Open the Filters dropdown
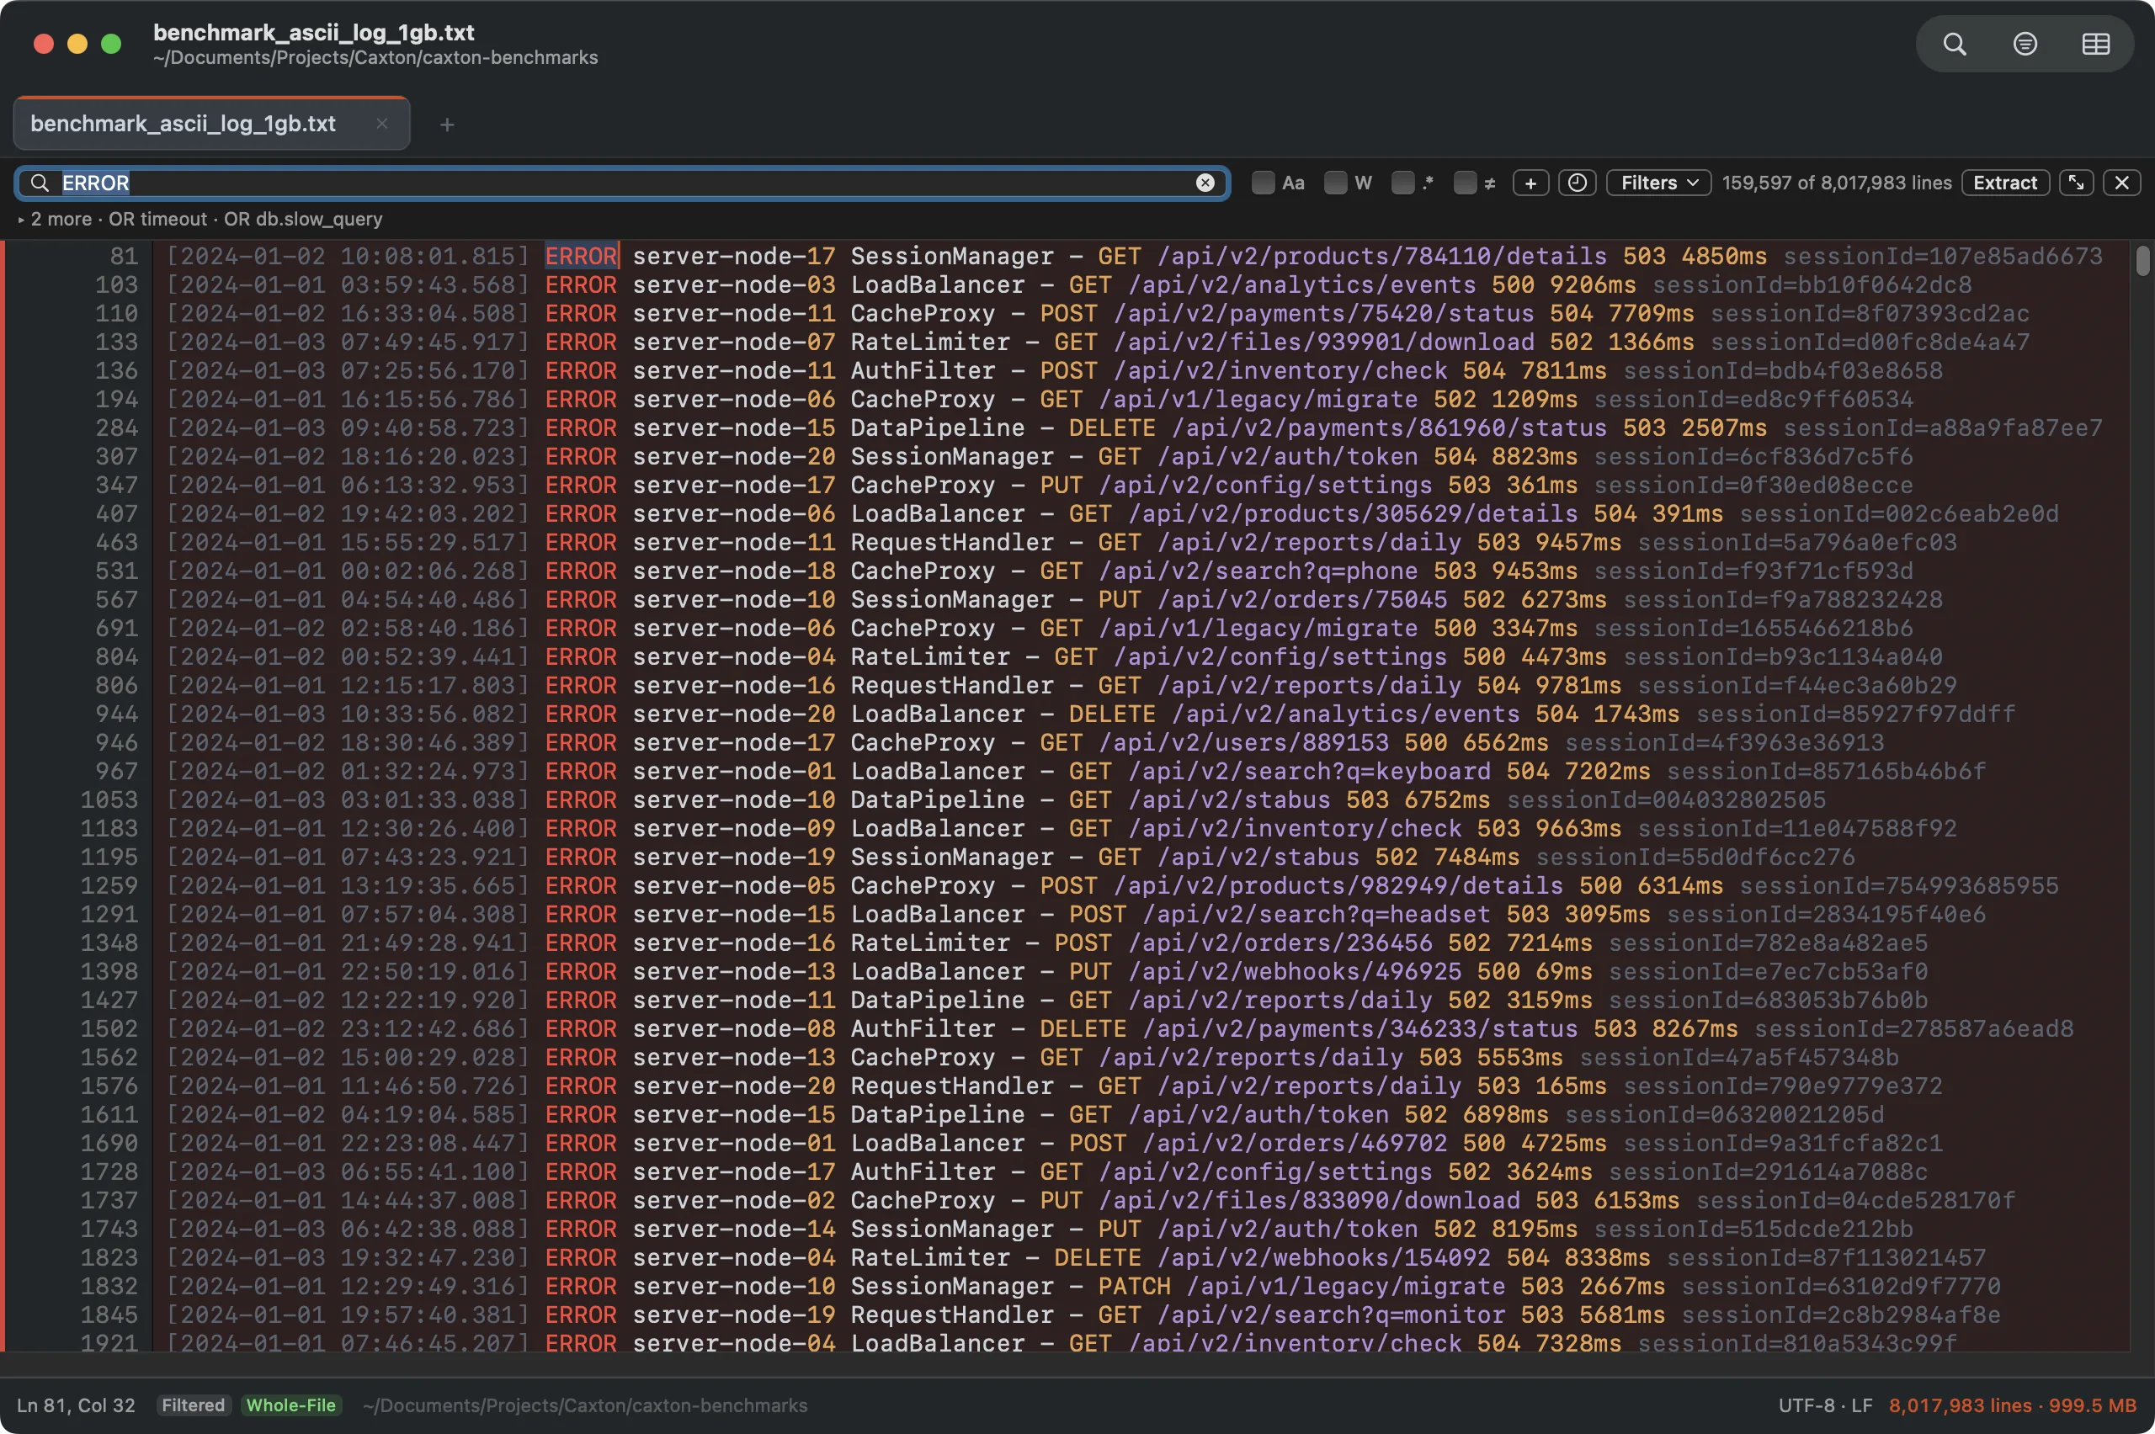2155x1434 pixels. [x=1658, y=183]
